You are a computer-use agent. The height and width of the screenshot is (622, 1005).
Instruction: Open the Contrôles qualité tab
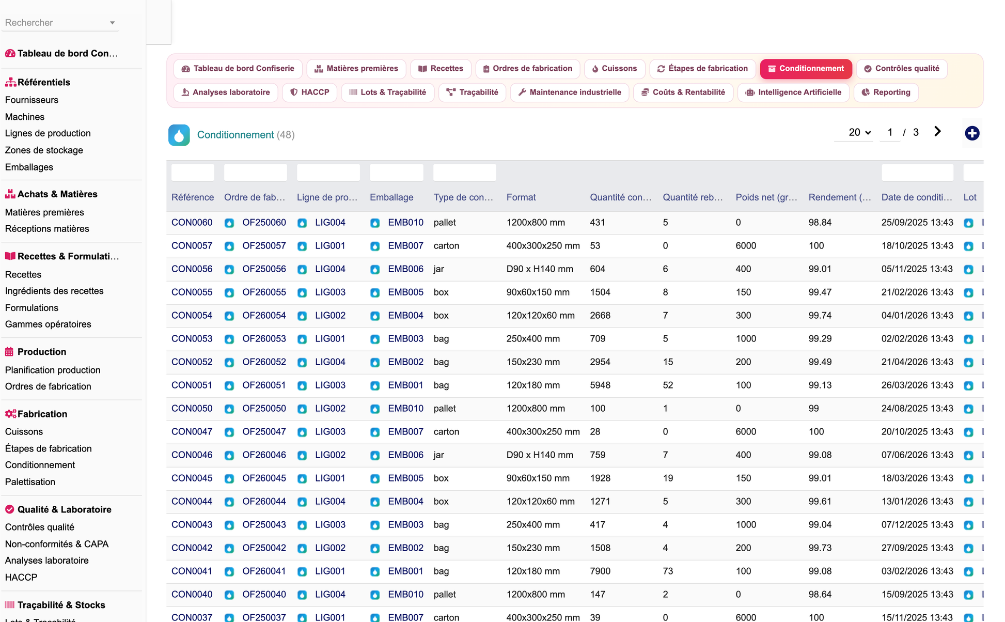(901, 69)
